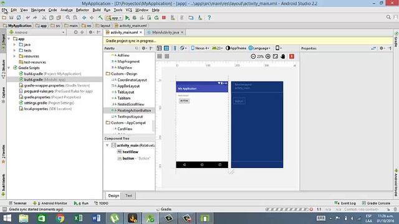The width and height of the screenshot is (399, 224).
Task: Expand the resources folder node
Action: click(x=14, y=57)
